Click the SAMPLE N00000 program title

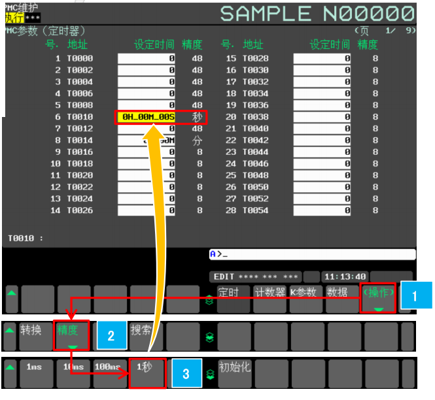(x=317, y=14)
